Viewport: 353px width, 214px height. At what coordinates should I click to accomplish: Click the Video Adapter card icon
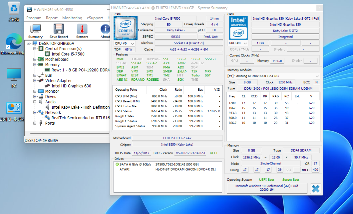tap(41, 80)
